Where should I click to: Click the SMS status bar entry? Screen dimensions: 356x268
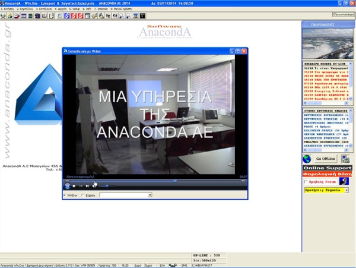(x=183, y=265)
